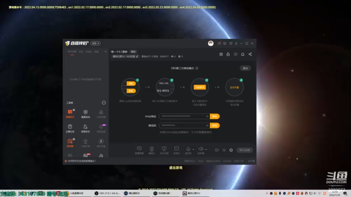Switch to OBS 27.0.1 in taskbar
The width and height of the screenshot is (351, 197).
tap(107, 193)
